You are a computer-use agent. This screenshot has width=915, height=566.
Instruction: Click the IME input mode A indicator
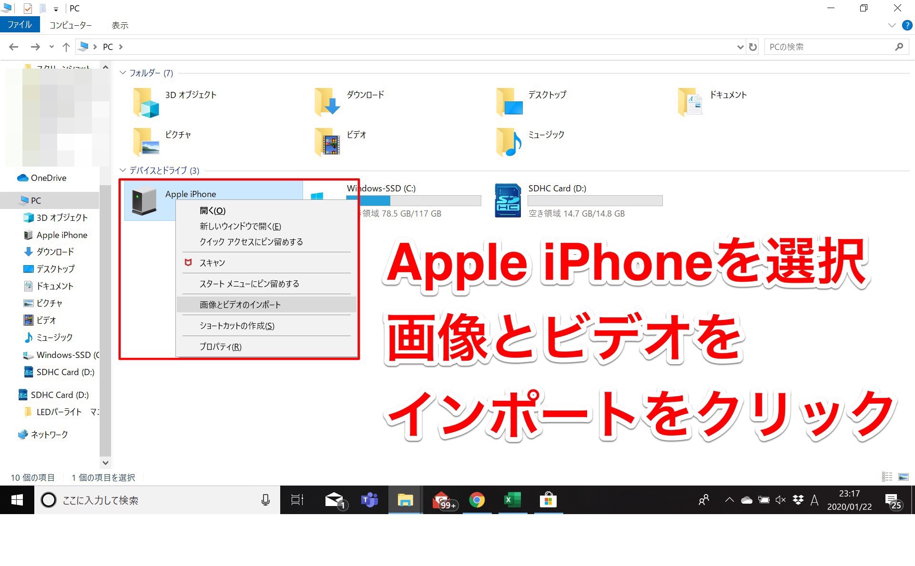(814, 500)
